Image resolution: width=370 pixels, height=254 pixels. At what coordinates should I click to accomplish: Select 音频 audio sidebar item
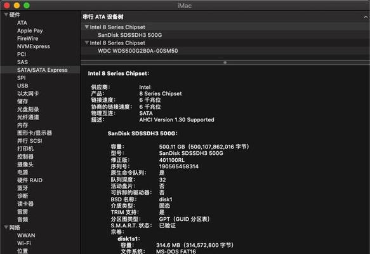22,219
